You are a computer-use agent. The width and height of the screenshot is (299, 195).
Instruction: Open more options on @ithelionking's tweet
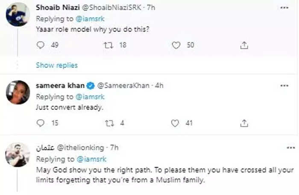(x=291, y=148)
